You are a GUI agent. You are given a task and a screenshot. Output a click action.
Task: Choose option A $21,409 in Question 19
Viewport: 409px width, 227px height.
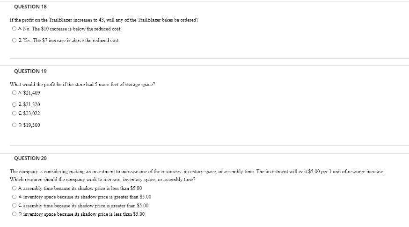point(14,93)
